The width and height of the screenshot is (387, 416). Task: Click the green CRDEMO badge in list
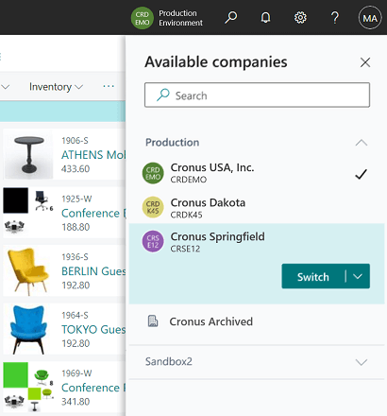pyautogui.click(x=153, y=173)
